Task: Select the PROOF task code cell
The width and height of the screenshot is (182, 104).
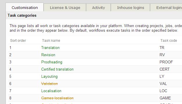Action: click(166, 62)
